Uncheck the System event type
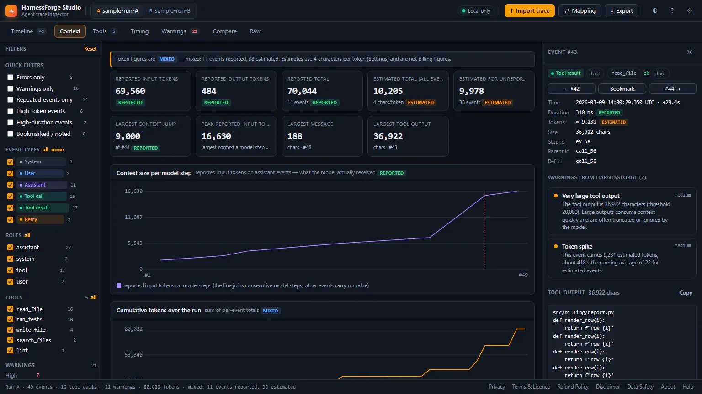This screenshot has width=702, height=394. click(10, 162)
